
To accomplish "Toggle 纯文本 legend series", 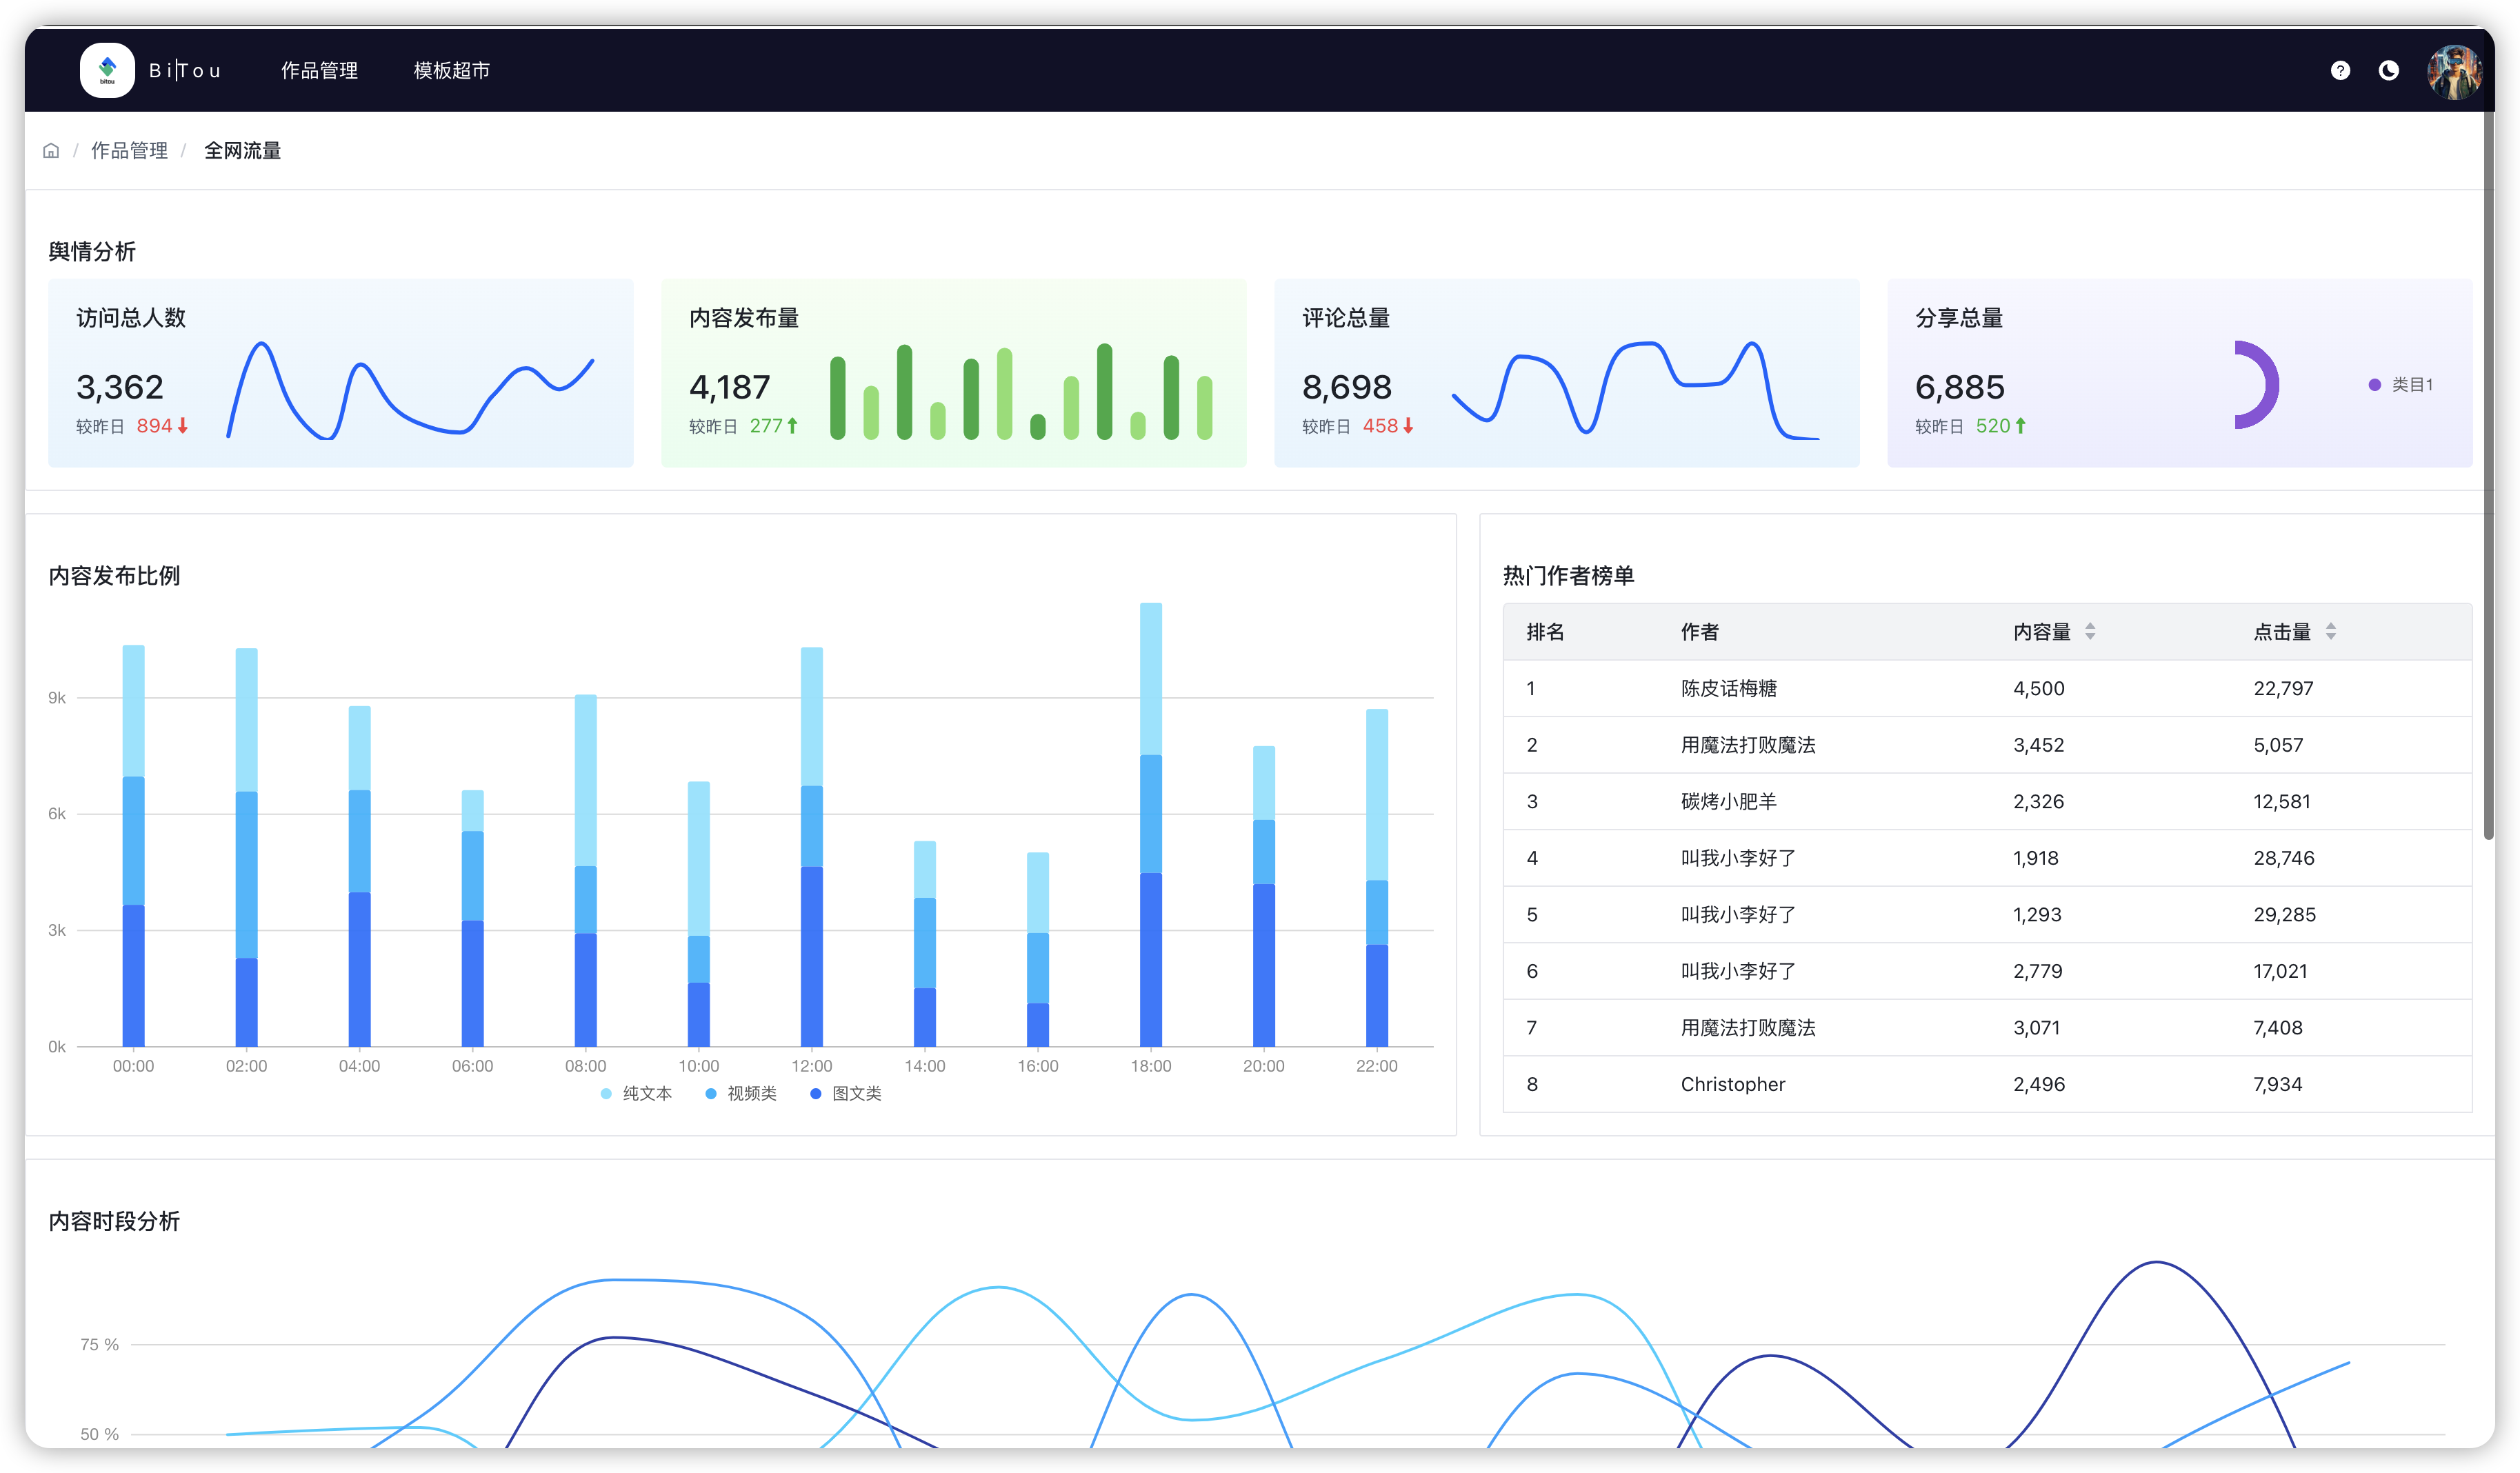I will coord(636,1093).
